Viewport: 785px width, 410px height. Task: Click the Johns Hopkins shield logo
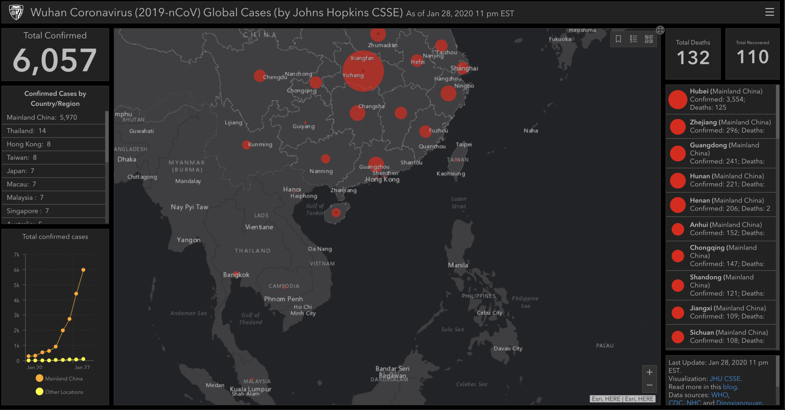click(x=16, y=13)
